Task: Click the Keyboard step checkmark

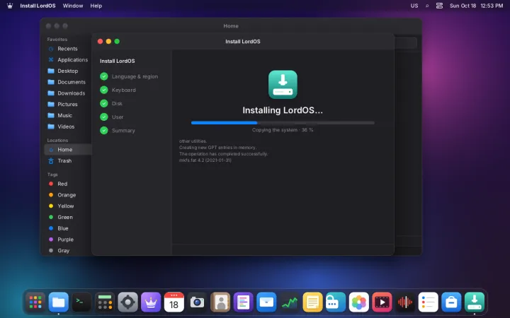Action: (103, 90)
